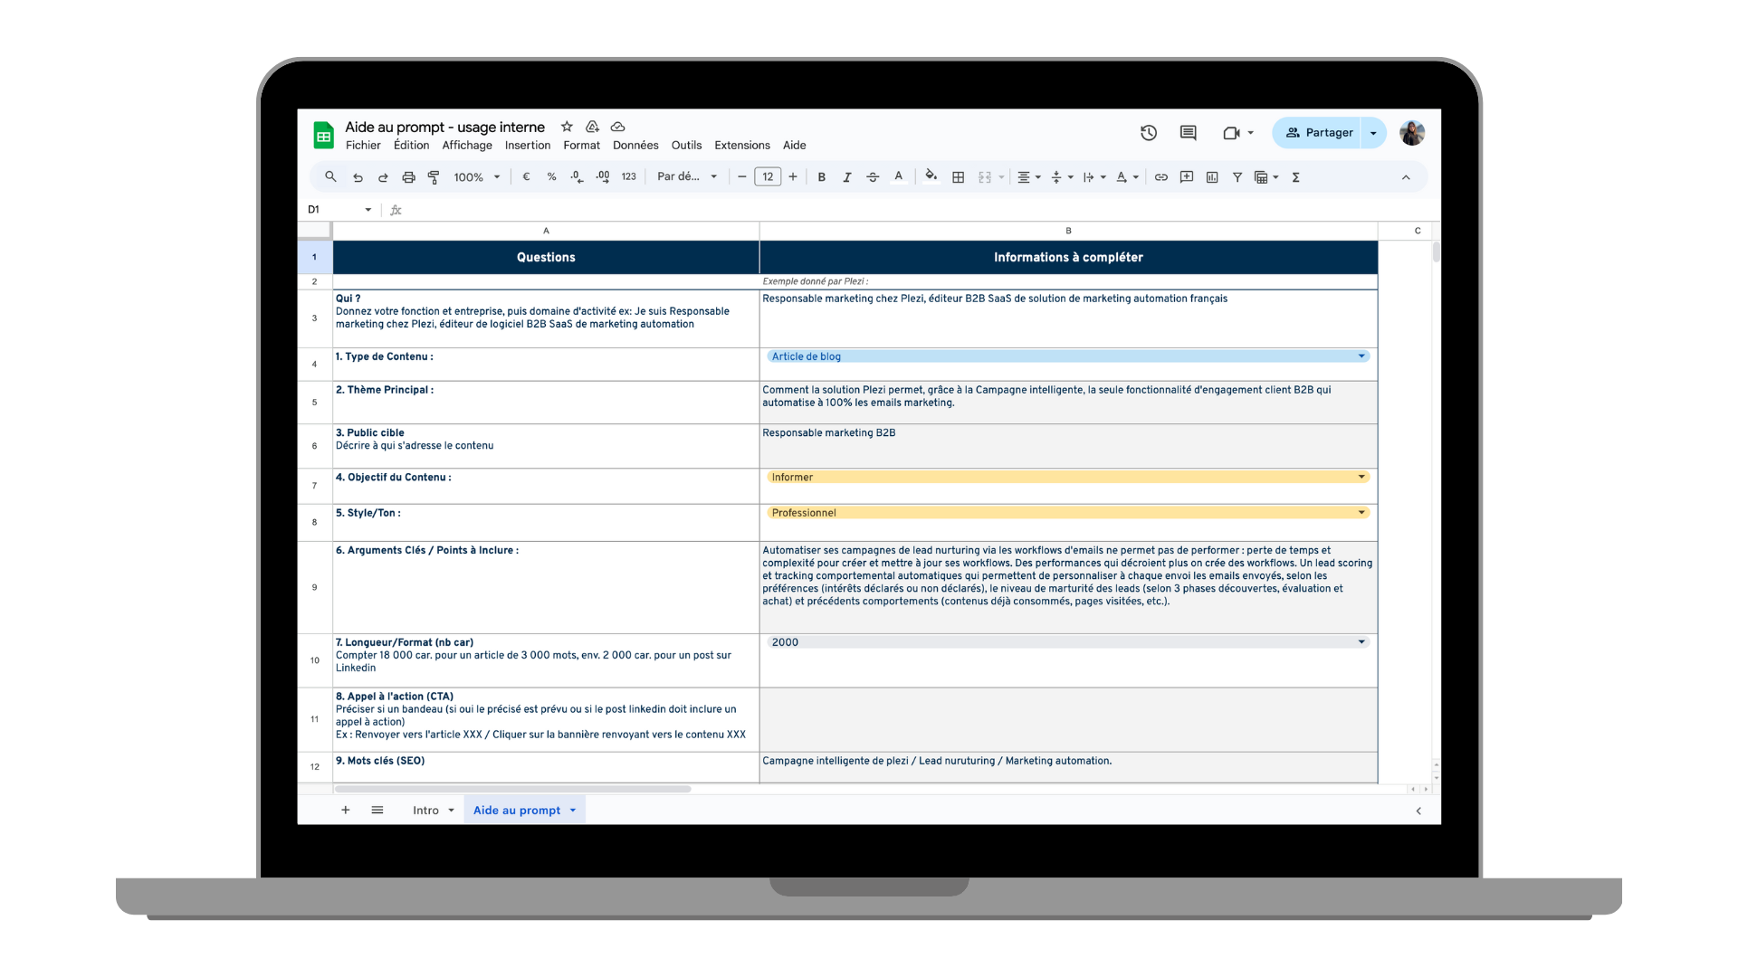This screenshot has width=1738, height=977.
Task: Open the functions sigma menu
Action: pyautogui.click(x=1296, y=177)
